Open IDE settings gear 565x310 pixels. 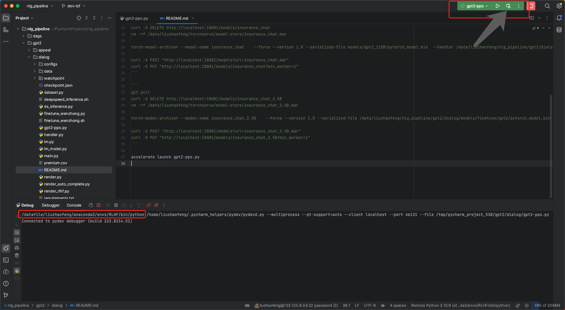559,6
